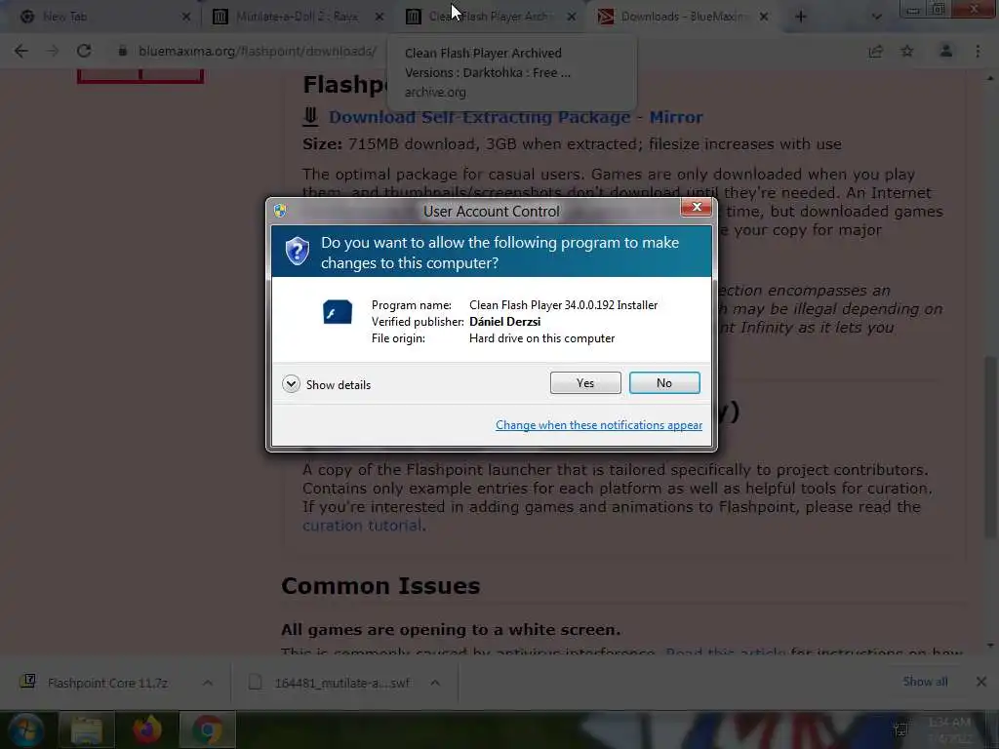Click the UAC title bar shield icon
This screenshot has height=749, width=999.
pos(280,211)
